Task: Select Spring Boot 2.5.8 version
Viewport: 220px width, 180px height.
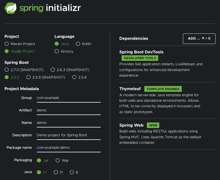Action: 74,77
